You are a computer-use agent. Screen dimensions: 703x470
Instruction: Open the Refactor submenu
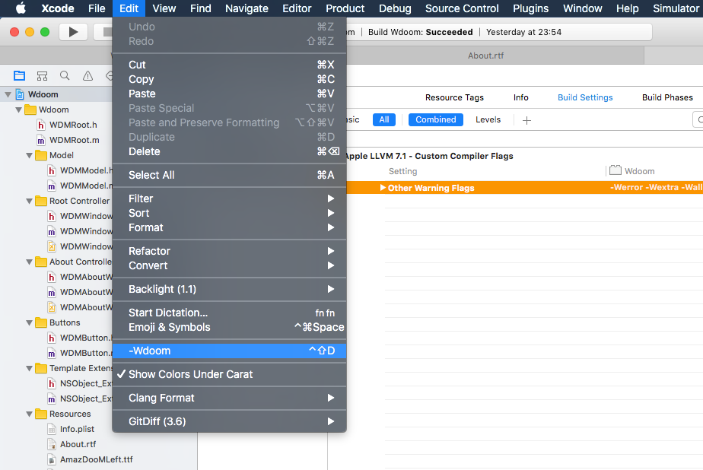point(229,251)
